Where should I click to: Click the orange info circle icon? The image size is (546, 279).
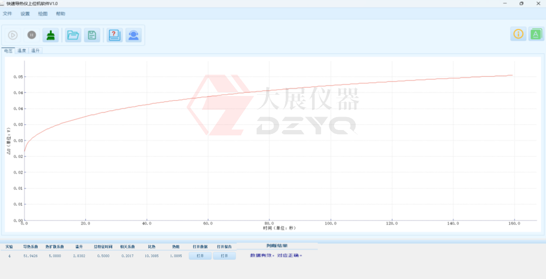pos(518,34)
